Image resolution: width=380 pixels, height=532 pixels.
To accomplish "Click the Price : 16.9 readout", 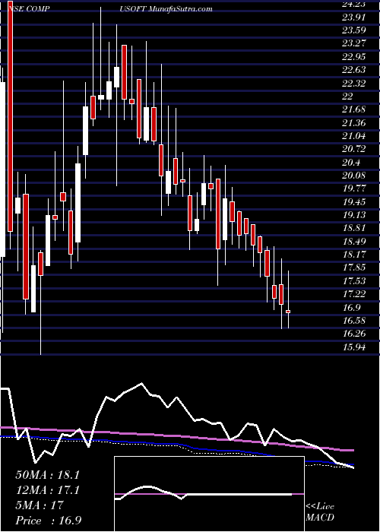I will tap(48, 521).
